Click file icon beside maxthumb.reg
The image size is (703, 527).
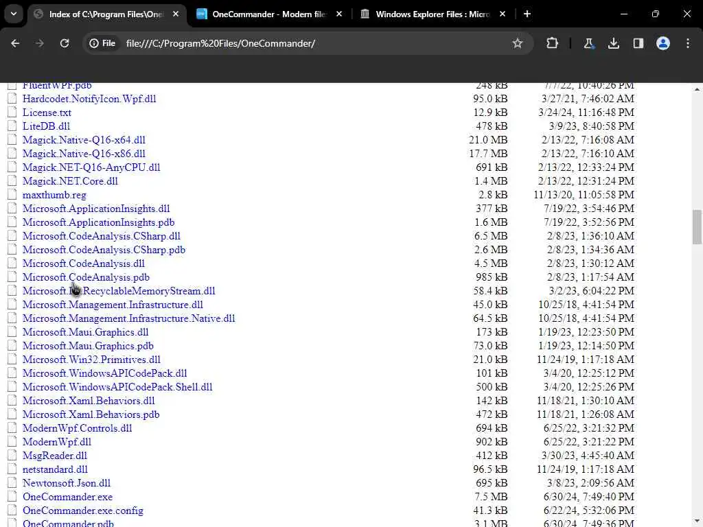pyautogui.click(x=12, y=194)
